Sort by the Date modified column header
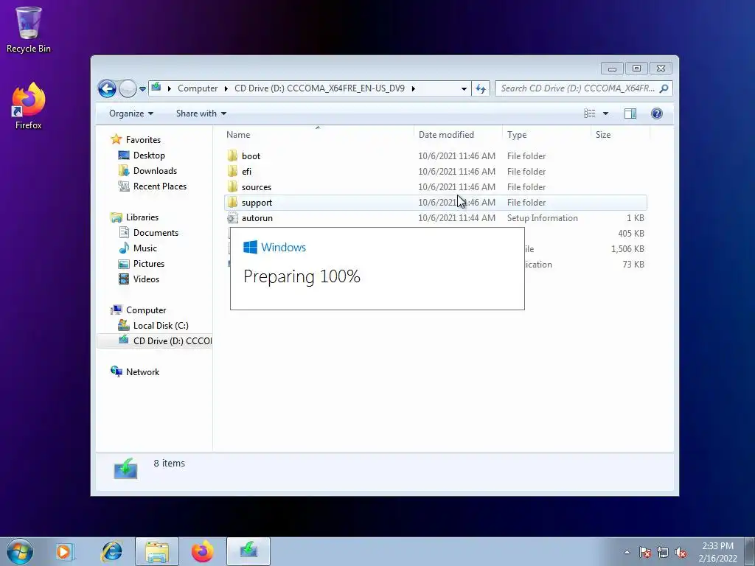 pyautogui.click(x=458, y=135)
